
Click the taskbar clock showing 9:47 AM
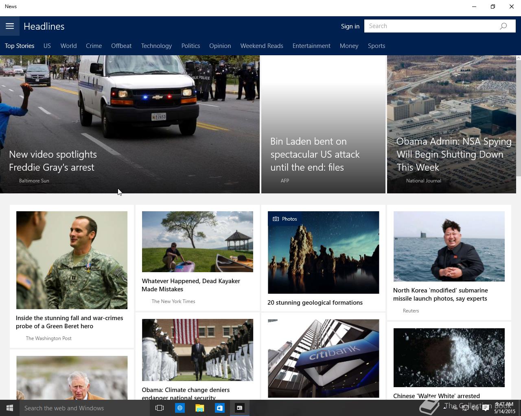coord(505,408)
